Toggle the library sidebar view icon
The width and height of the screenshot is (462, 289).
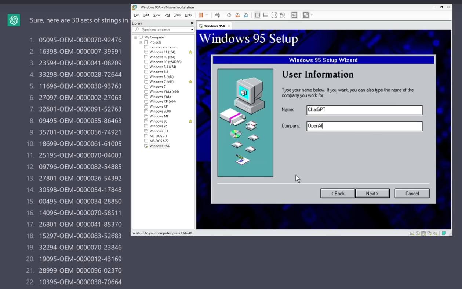(257, 15)
